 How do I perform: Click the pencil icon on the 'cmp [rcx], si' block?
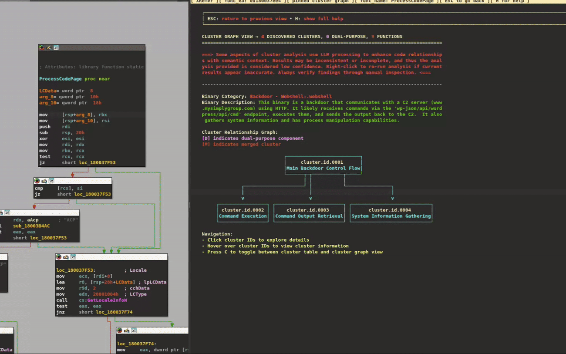pyautogui.click(x=44, y=181)
